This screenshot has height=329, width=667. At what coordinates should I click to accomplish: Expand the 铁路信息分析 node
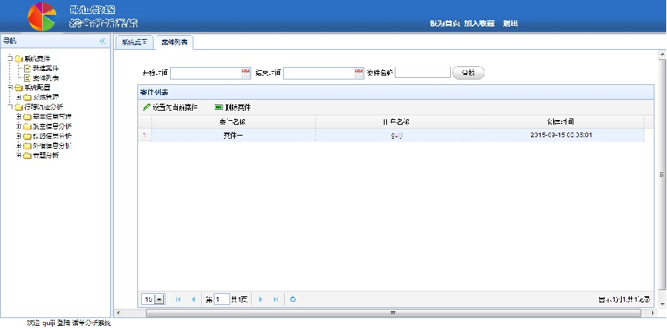[x=19, y=136]
